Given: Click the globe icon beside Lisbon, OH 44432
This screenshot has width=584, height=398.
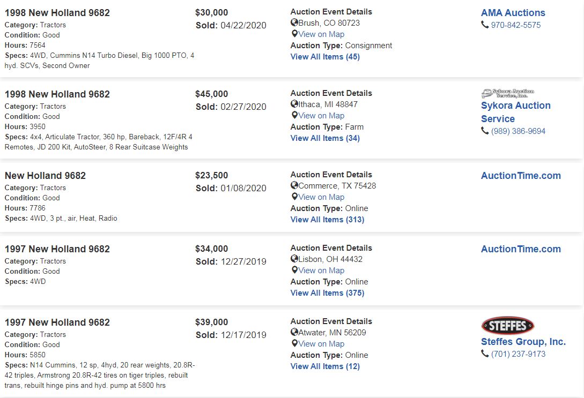Looking at the screenshot, I should coord(294,259).
